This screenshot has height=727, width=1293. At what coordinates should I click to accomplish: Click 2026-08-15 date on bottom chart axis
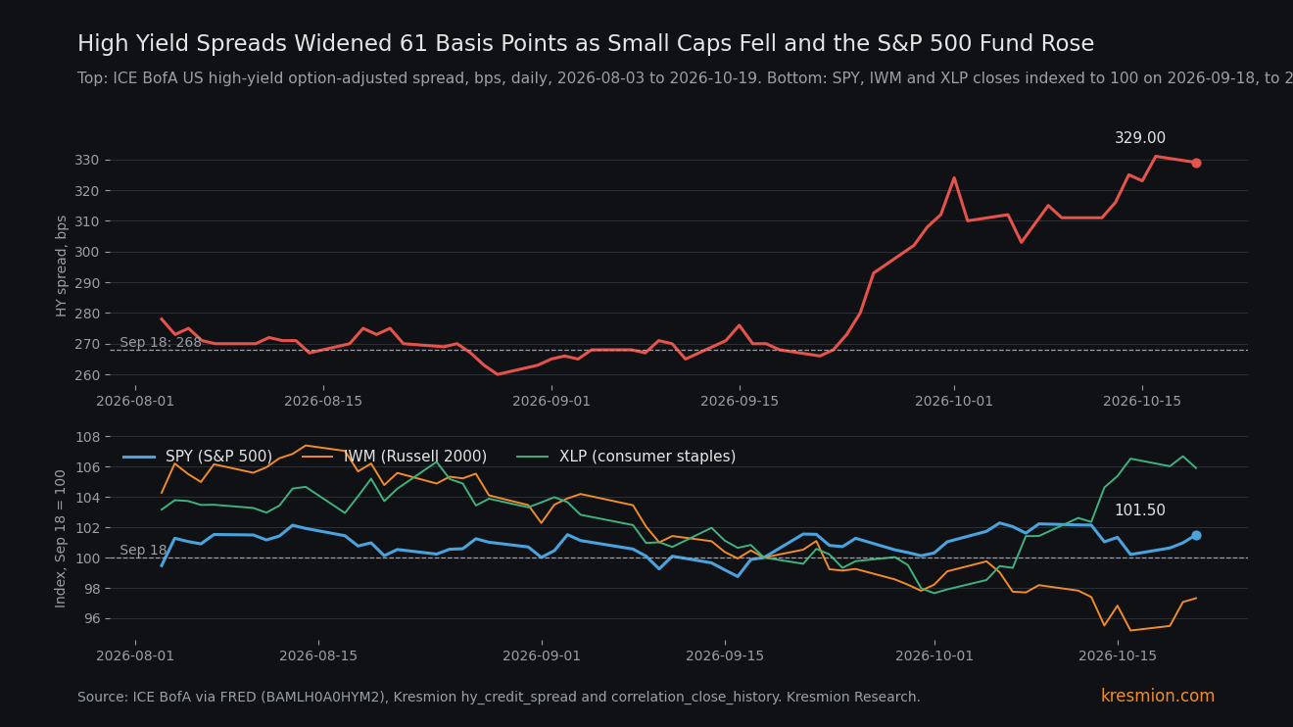(319, 656)
